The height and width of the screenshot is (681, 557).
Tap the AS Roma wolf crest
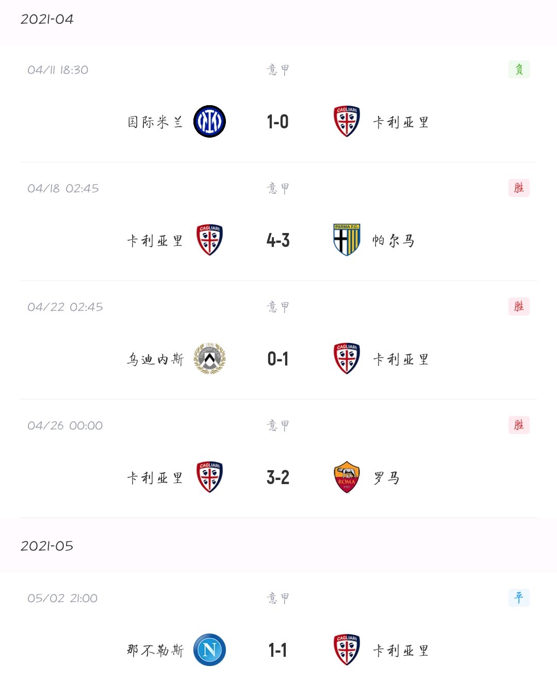(347, 477)
